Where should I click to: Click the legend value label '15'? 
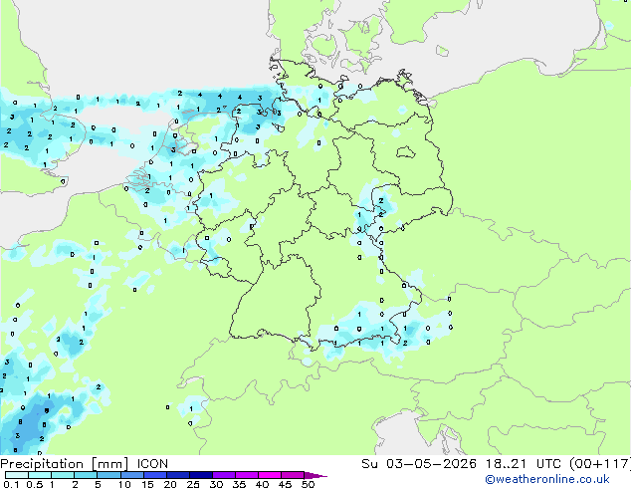click(x=147, y=484)
